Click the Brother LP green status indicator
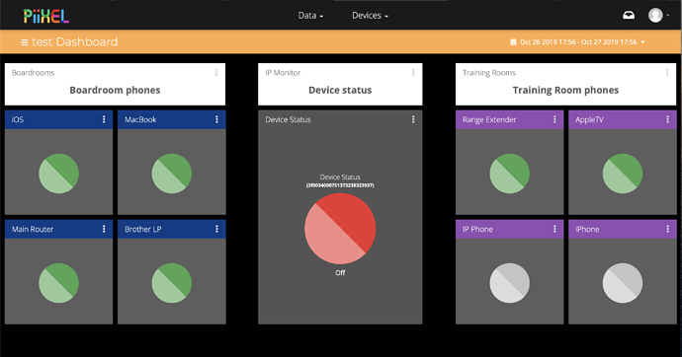 [x=172, y=283]
